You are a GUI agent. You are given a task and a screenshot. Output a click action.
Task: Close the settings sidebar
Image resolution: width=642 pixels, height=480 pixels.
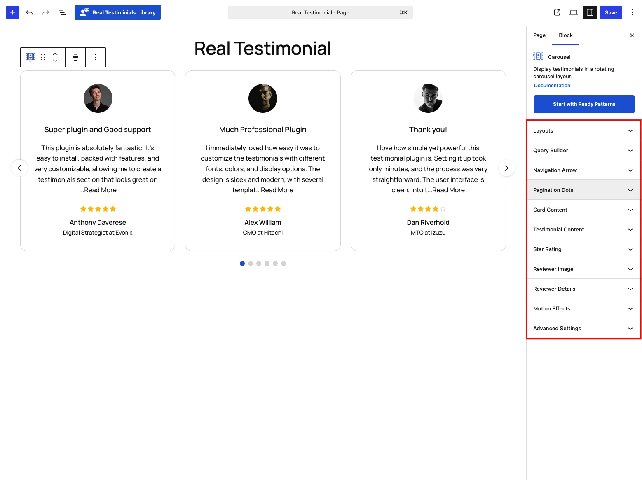point(632,35)
